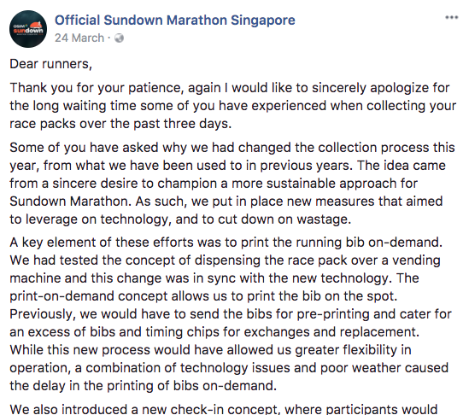This screenshot has height=415, width=463.
Task: Click the line starting 'We also introduced a new'
Action: pos(224,409)
